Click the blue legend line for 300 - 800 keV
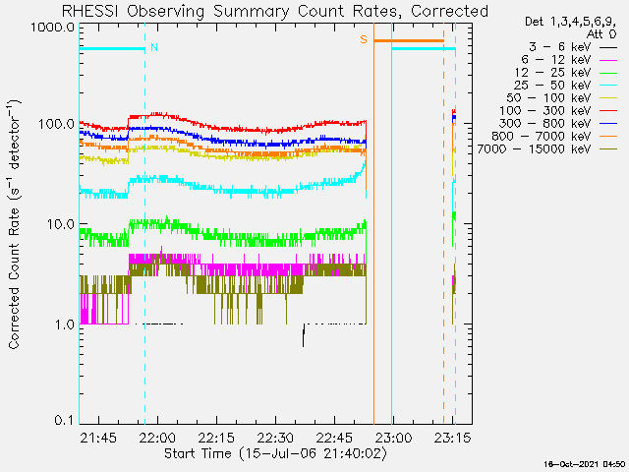 608,125
